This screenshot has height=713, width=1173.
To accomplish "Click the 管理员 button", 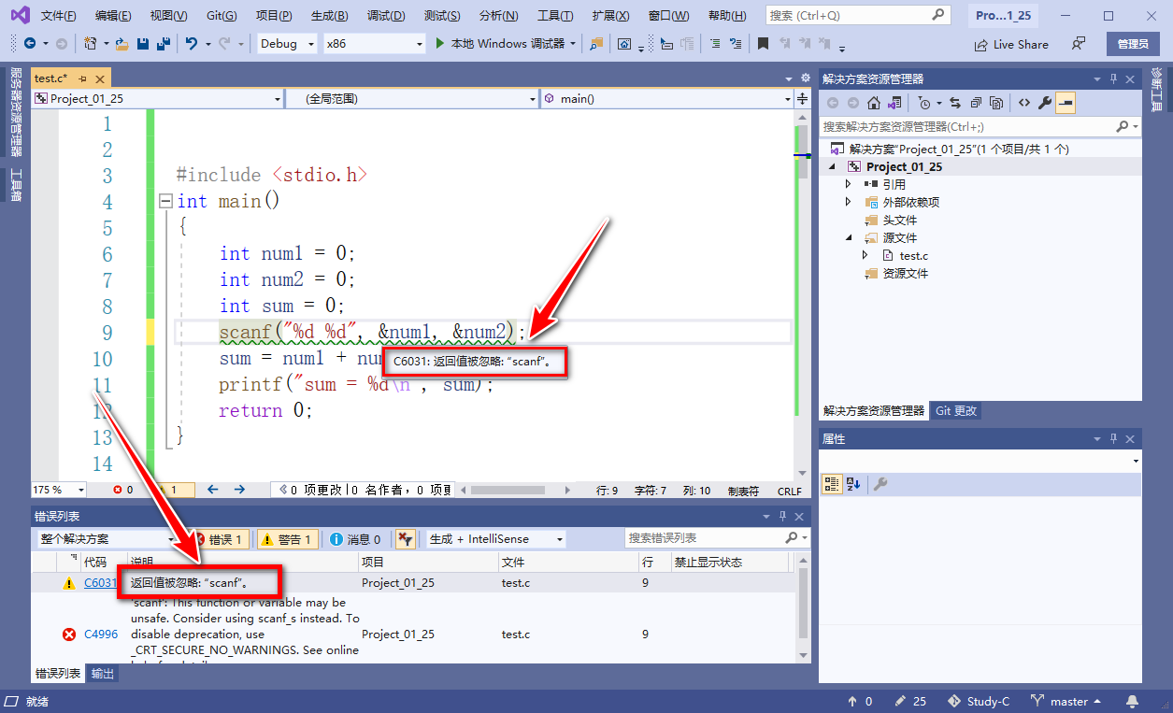I will [1132, 43].
